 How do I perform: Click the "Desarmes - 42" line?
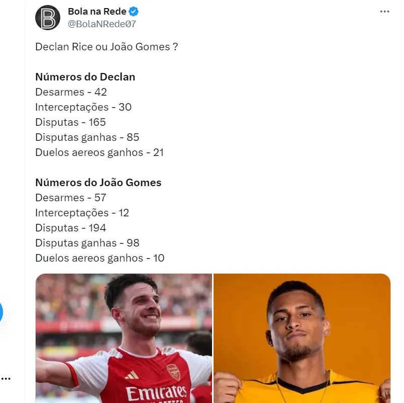pyautogui.click(x=71, y=92)
